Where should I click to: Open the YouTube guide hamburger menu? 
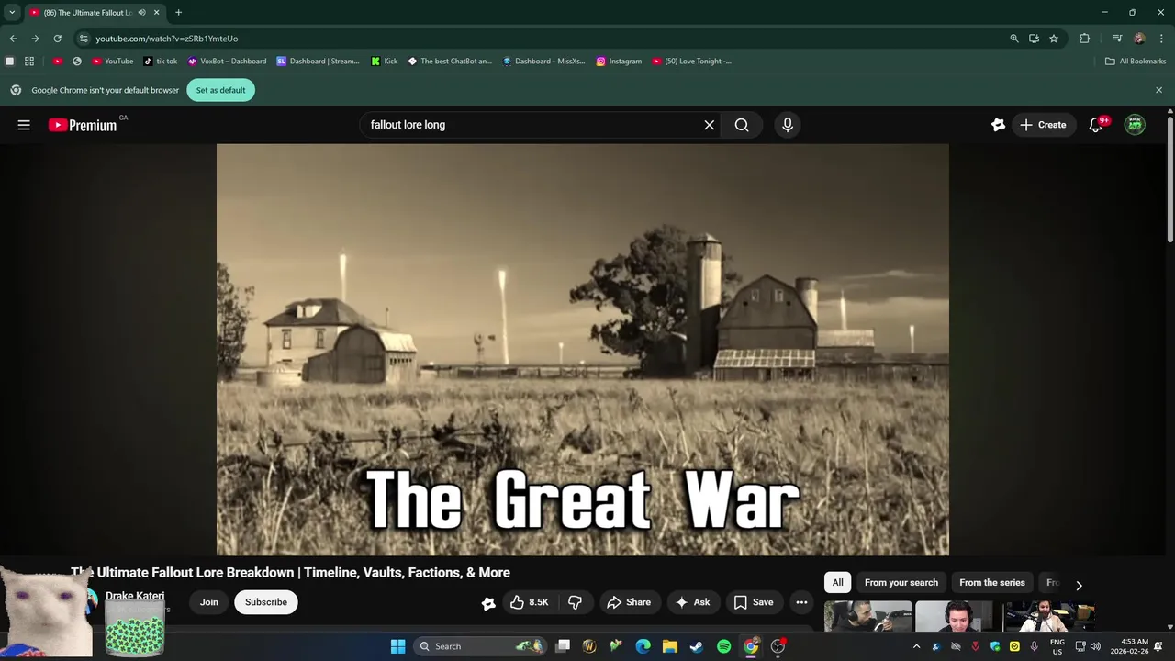[24, 125]
